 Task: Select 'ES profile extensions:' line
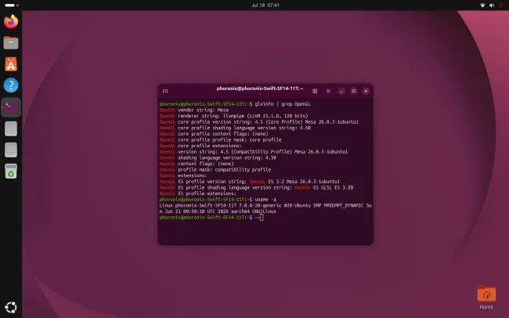[198, 193]
